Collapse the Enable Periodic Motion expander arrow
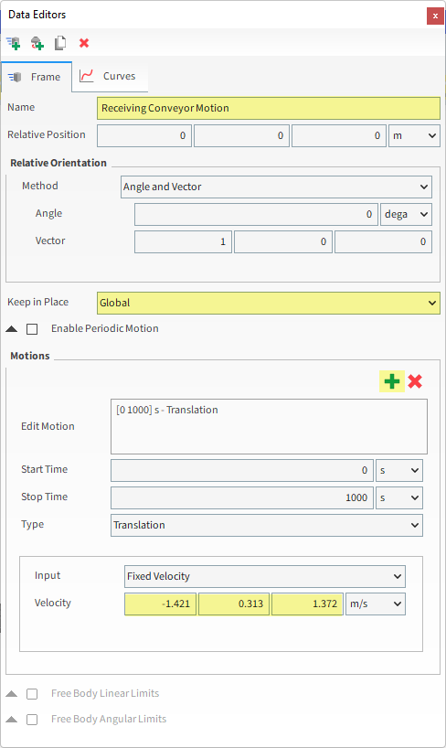 pyautogui.click(x=12, y=329)
